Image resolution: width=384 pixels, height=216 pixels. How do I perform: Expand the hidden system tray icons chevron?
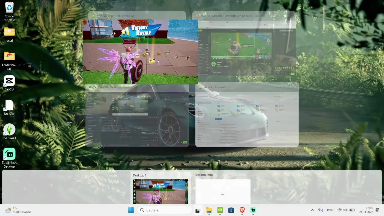coord(313,210)
